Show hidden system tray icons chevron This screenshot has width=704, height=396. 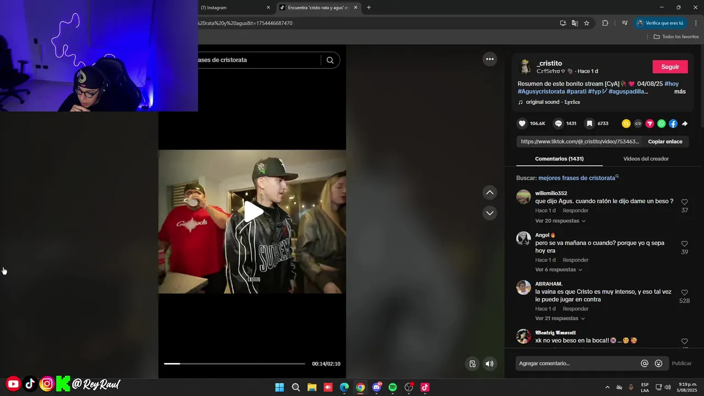(x=607, y=387)
